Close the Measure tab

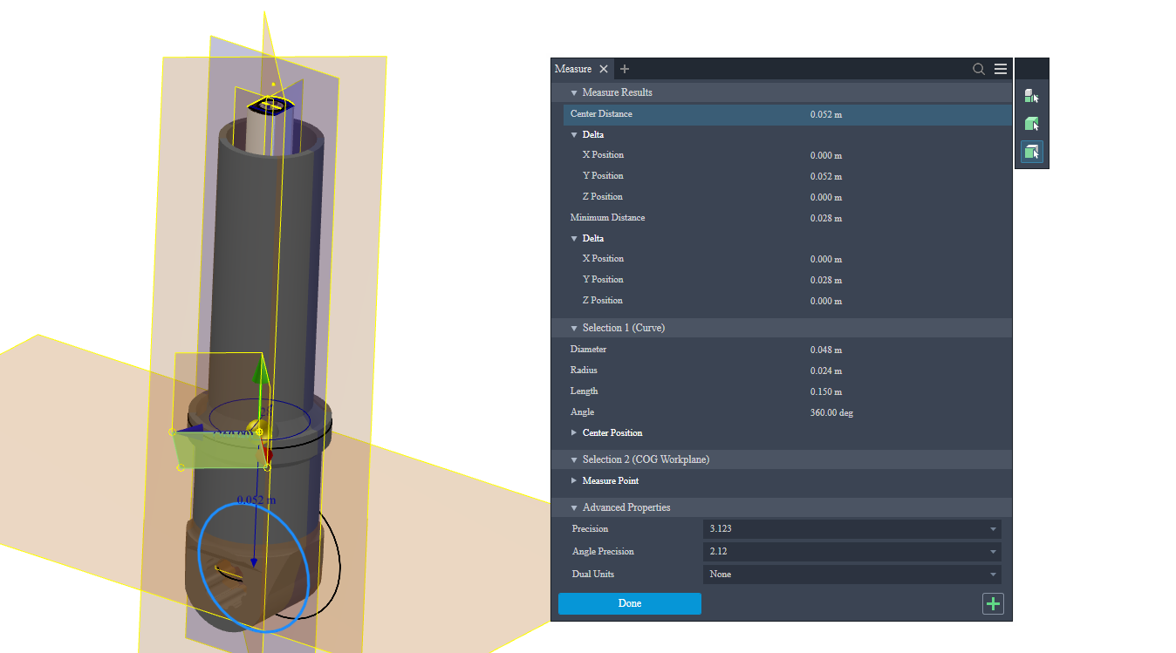click(x=604, y=69)
